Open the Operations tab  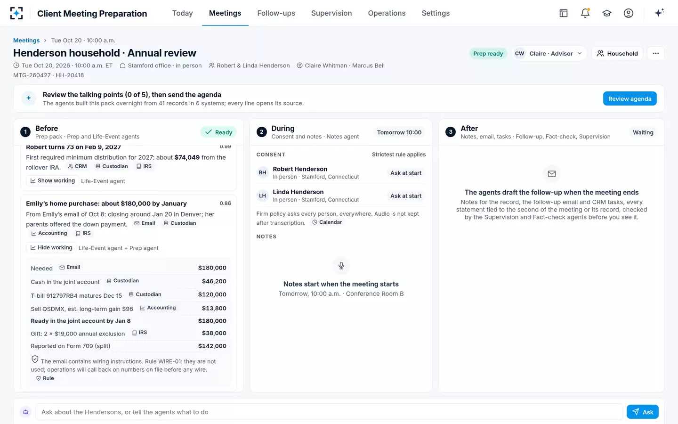pyautogui.click(x=387, y=13)
